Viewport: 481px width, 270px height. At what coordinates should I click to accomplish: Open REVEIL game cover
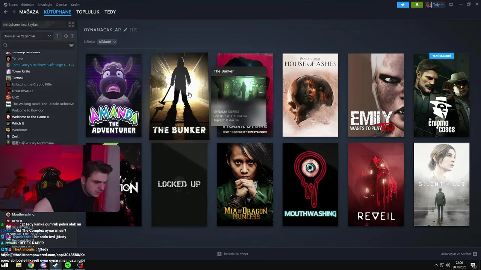point(376,184)
